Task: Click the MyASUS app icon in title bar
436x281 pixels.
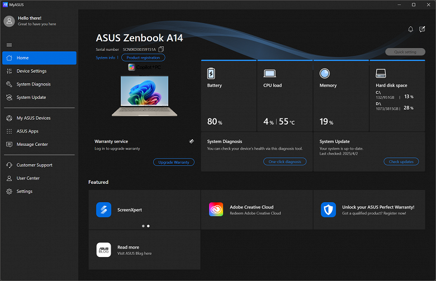Action: coord(5,4)
